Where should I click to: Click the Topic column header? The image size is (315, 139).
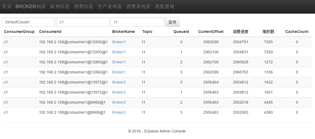pyautogui.click(x=147, y=32)
